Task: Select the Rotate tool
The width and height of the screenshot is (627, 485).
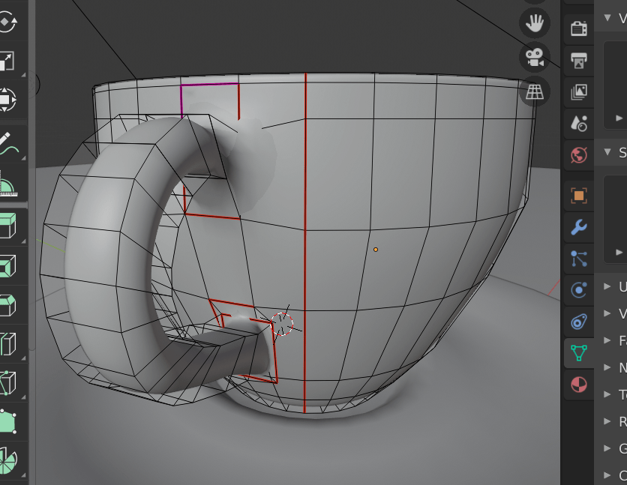Action: pos(10,23)
